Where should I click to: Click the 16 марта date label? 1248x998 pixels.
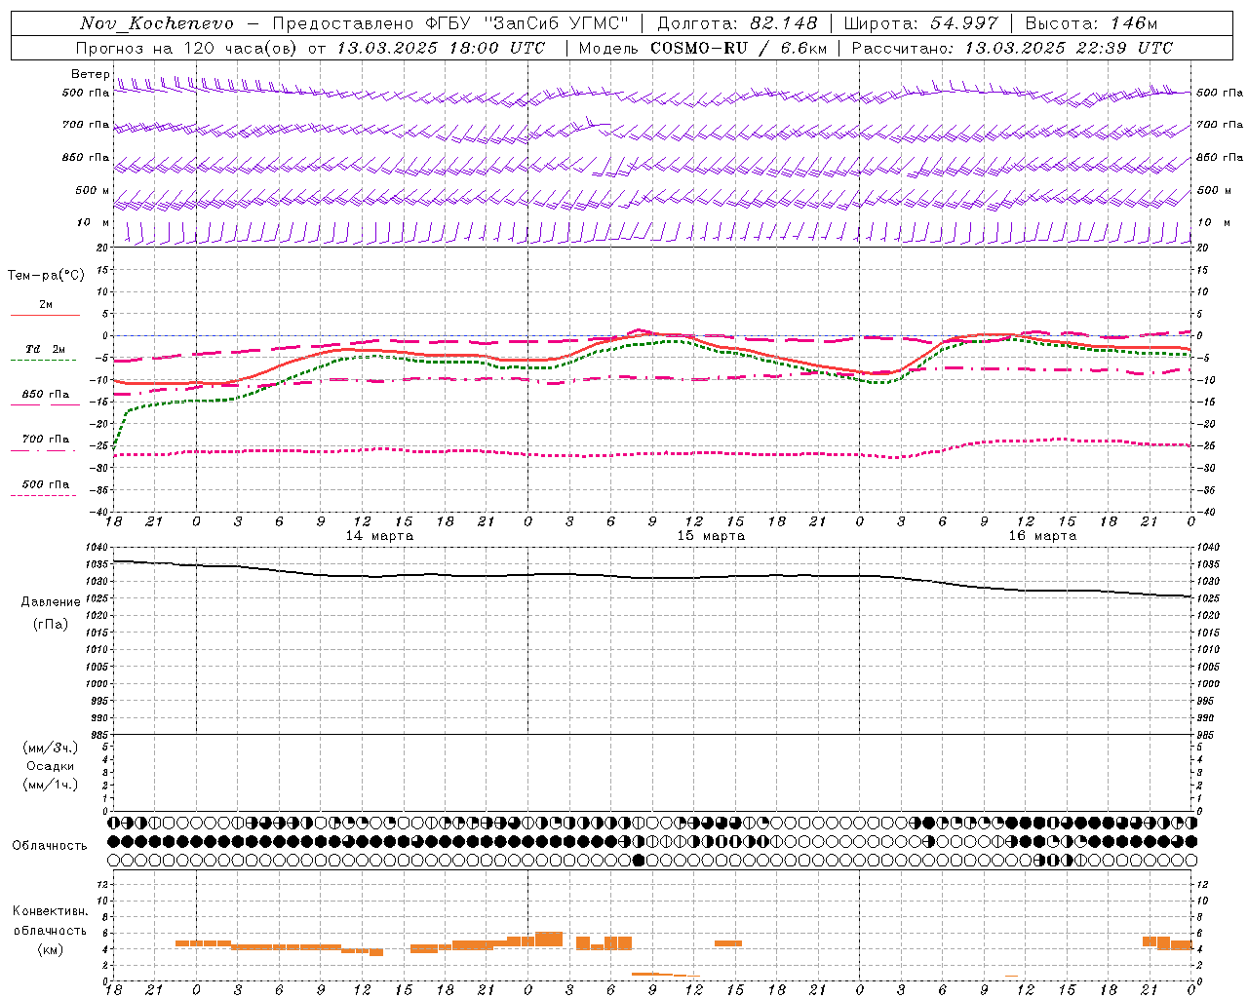[x=1042, y=536]
